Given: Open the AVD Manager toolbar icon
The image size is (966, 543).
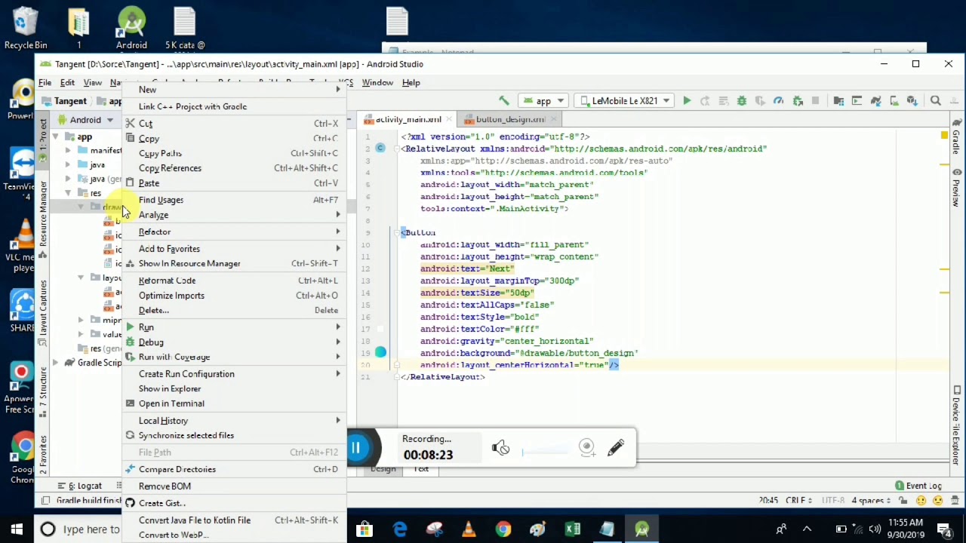Looking at the screenshot, I should [x=894, y=100].
